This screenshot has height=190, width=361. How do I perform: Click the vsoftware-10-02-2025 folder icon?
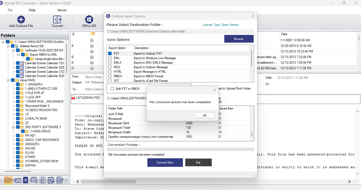22,50
